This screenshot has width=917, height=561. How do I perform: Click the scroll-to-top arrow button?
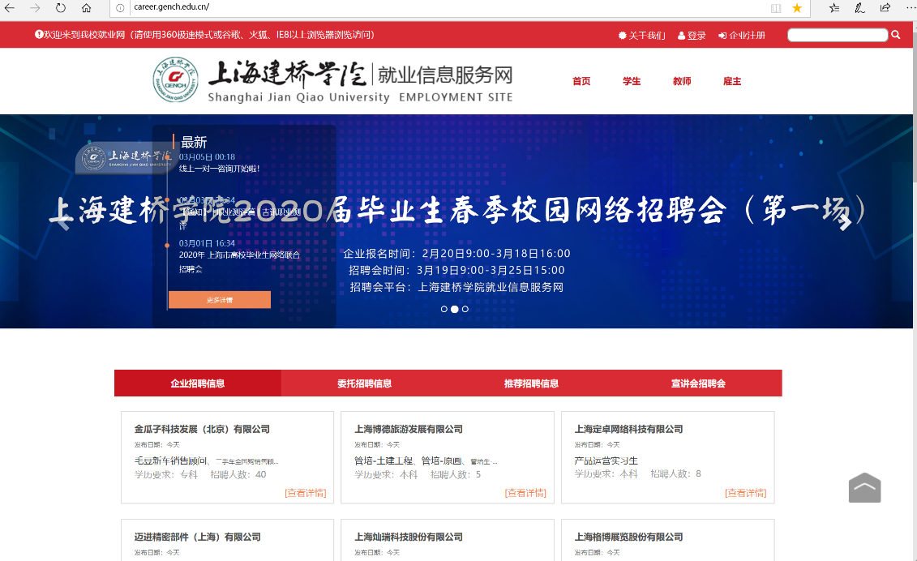tap(864, 487)
